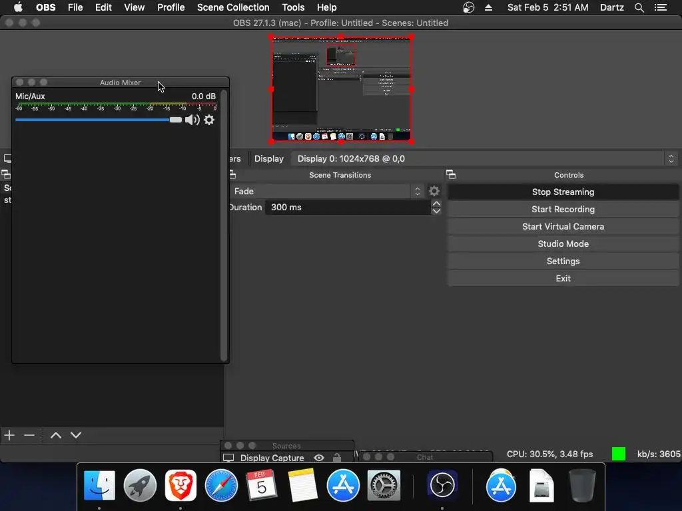Open System Preferences from the dock
This screenshot has width=682, height=511.
tap(384, 485)
